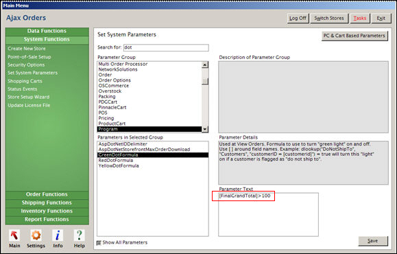The height and width of the screenshot is (254, 397).
Task: Click the Main arrow icon
Action: (x=14, y=235)
